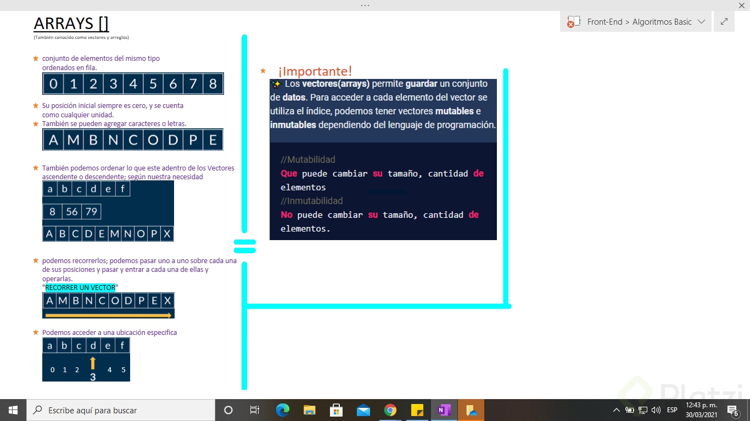Select the index access image showing position 3
Screen dimensions: 750x421
pyautogui.click(x=86, y=360)
